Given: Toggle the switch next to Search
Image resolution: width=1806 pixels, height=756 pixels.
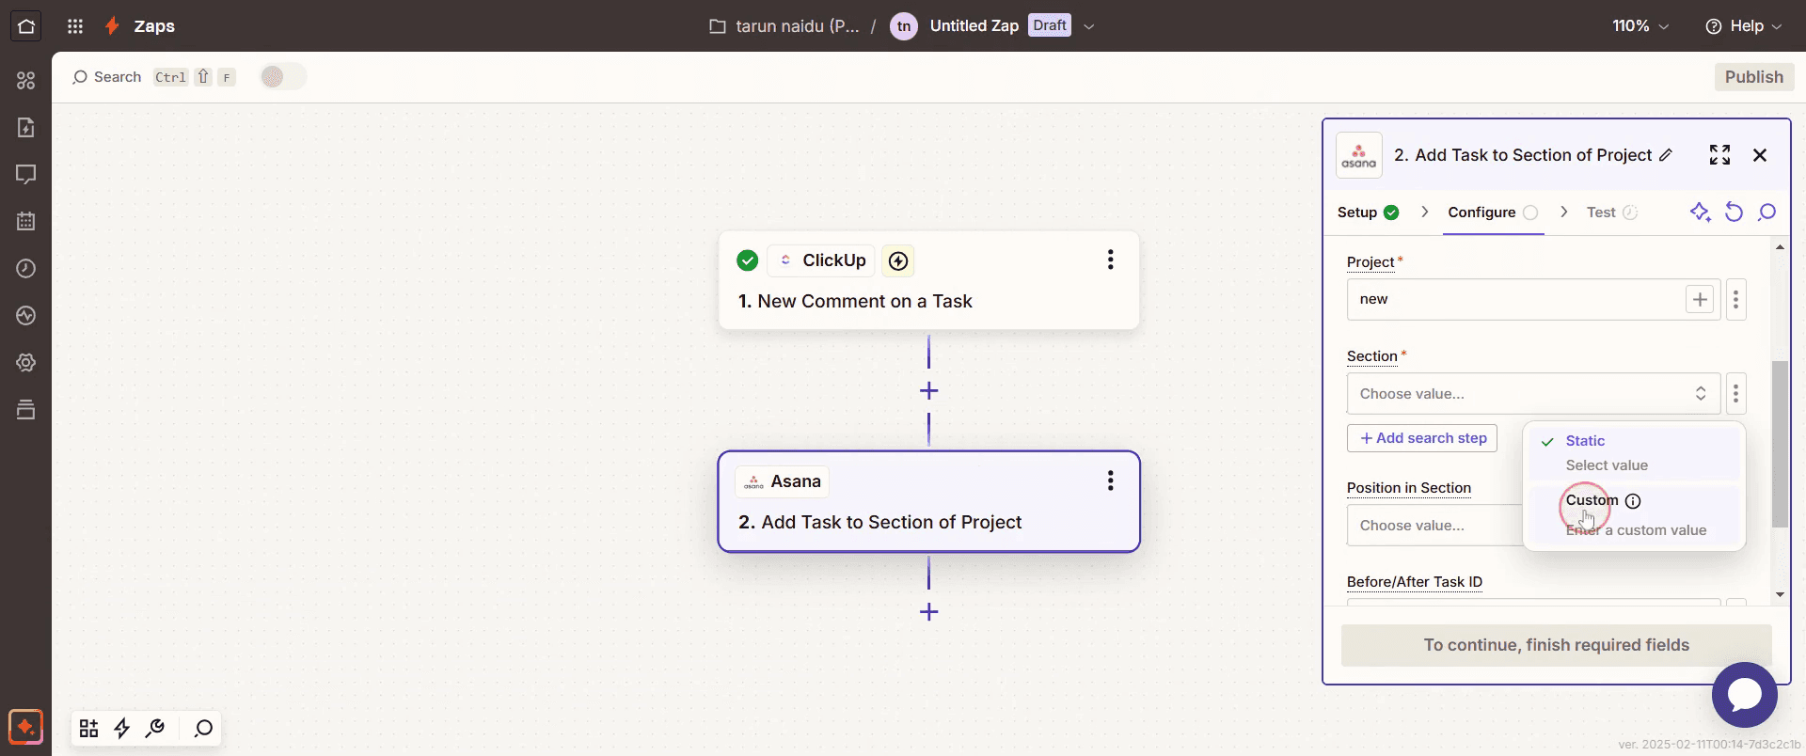Looking at the screenshot, I should pyautogui.click(x=282, y=77).
